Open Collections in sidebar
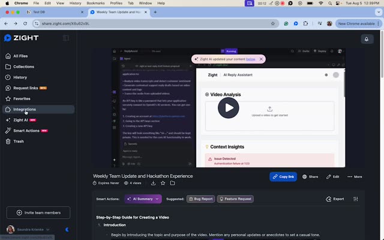Image resolution: width=384 pixels, height=240 pixels. [x=20, y=67]
